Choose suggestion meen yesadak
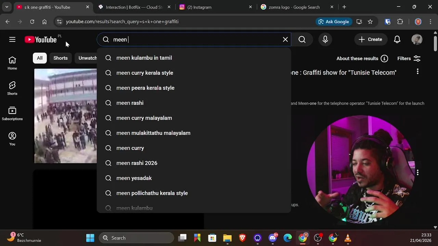The width and height of the screenshot is (438, 246). tap(194, 178)
